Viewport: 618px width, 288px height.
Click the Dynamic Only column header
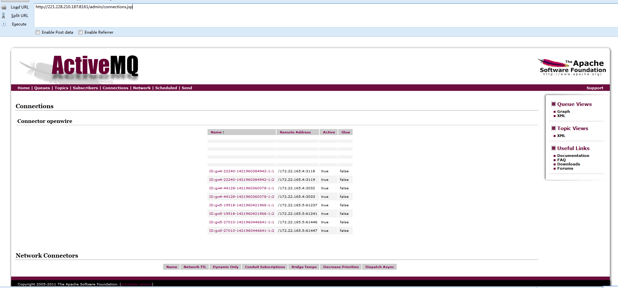(x=225, y=267)
